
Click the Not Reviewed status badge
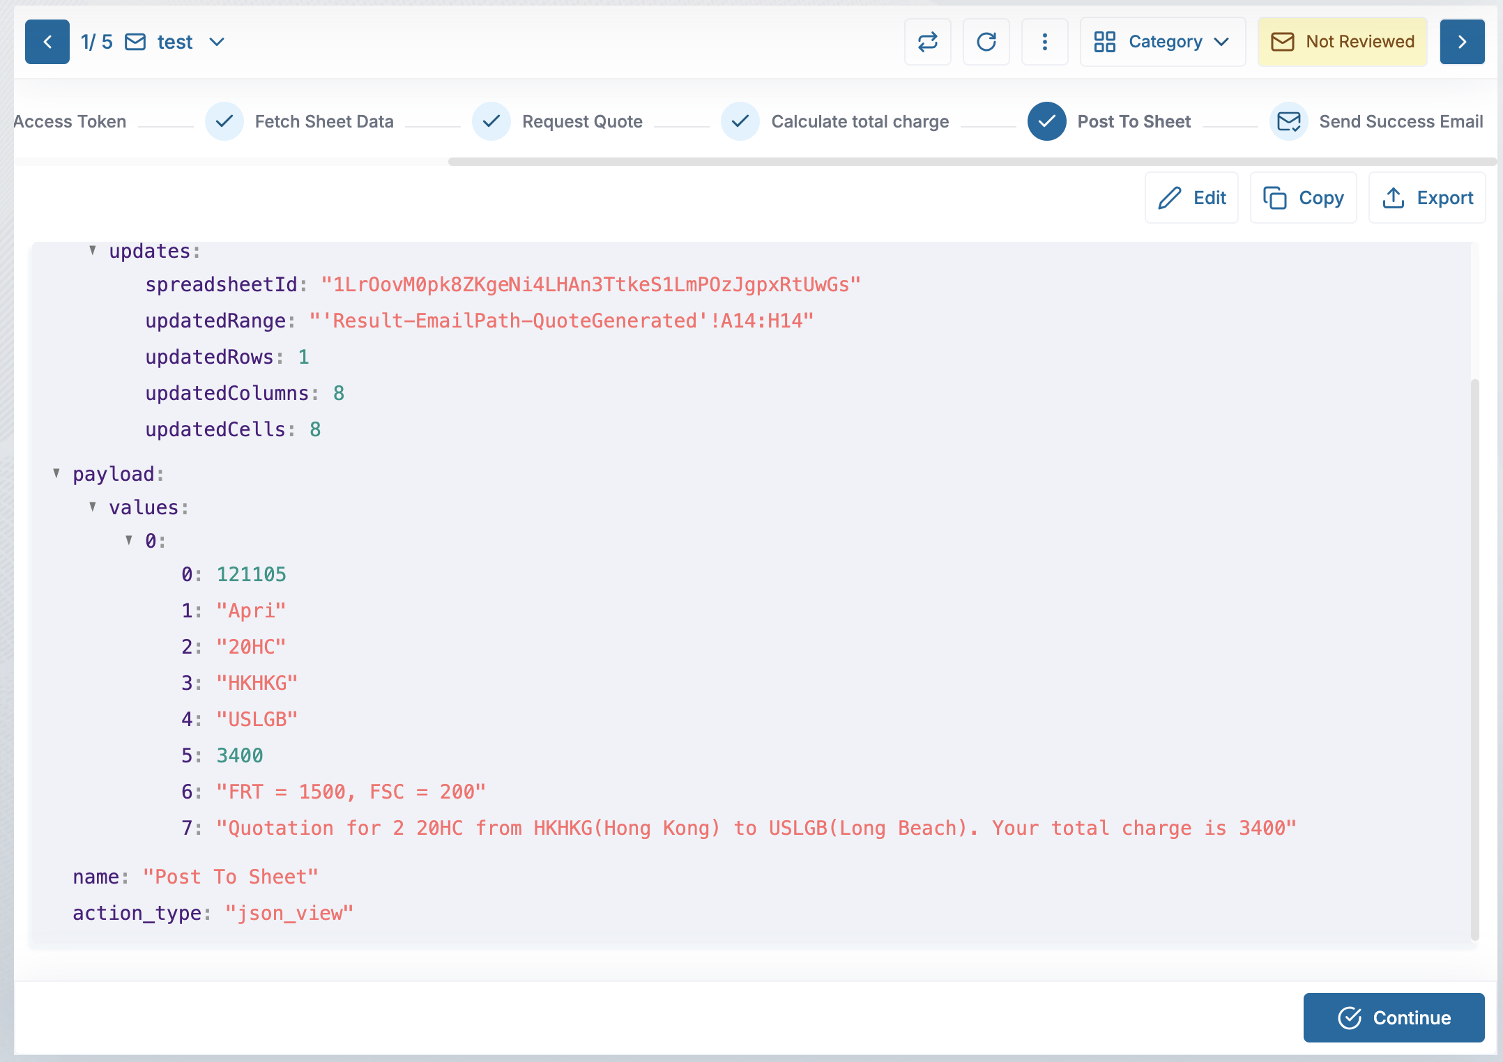(1342, 42)
